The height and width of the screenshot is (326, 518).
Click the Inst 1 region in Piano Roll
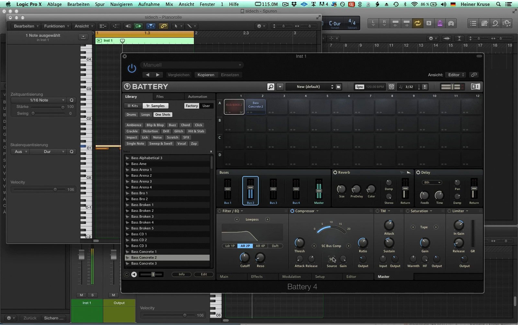[145, 41]
